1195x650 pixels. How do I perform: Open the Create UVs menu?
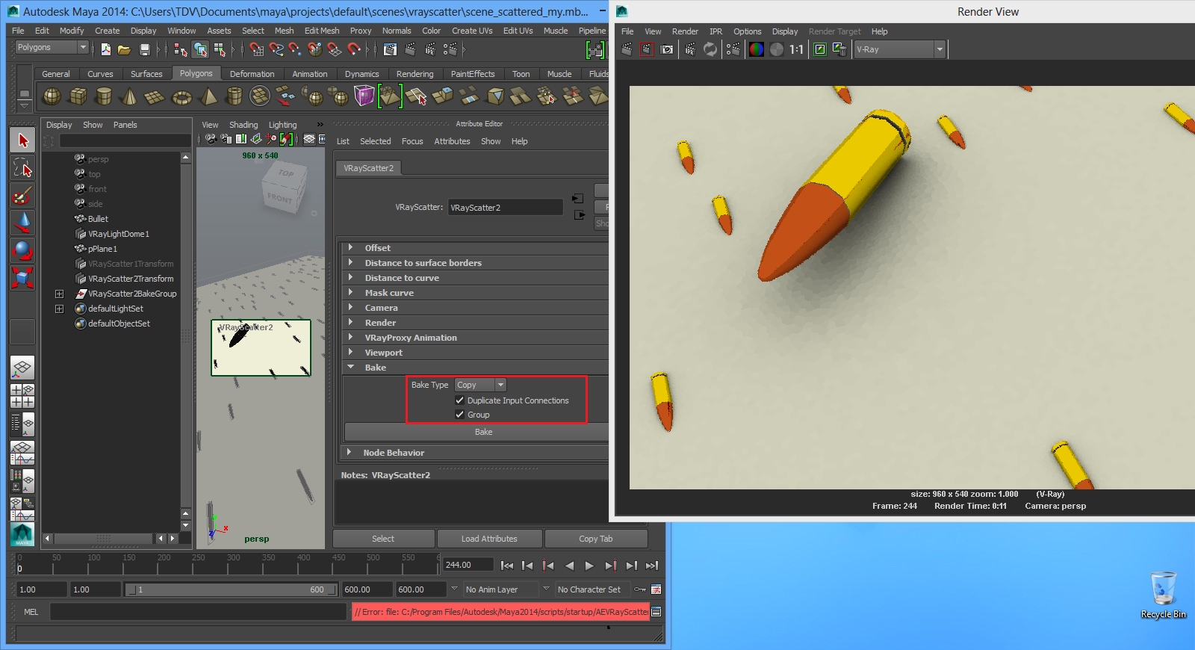(472, 31)
